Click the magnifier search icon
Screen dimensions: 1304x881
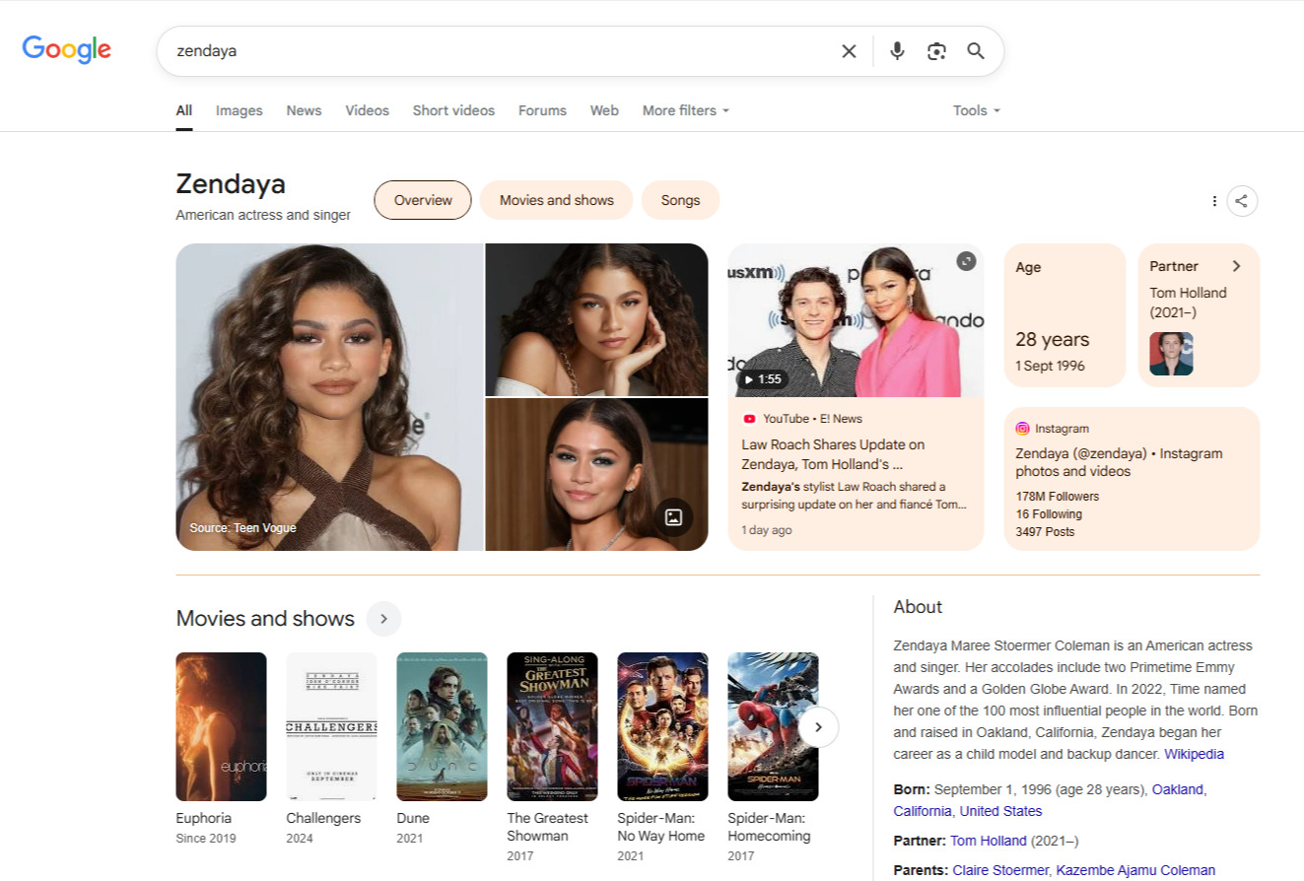976,51
